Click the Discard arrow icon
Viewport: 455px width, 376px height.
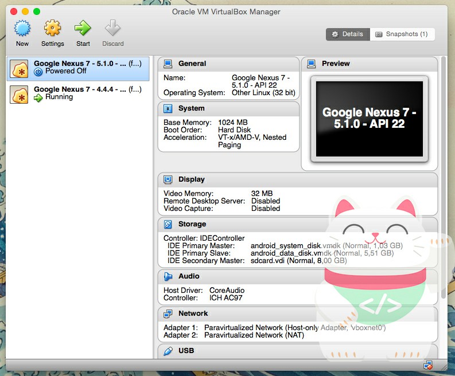click(112, 28)
